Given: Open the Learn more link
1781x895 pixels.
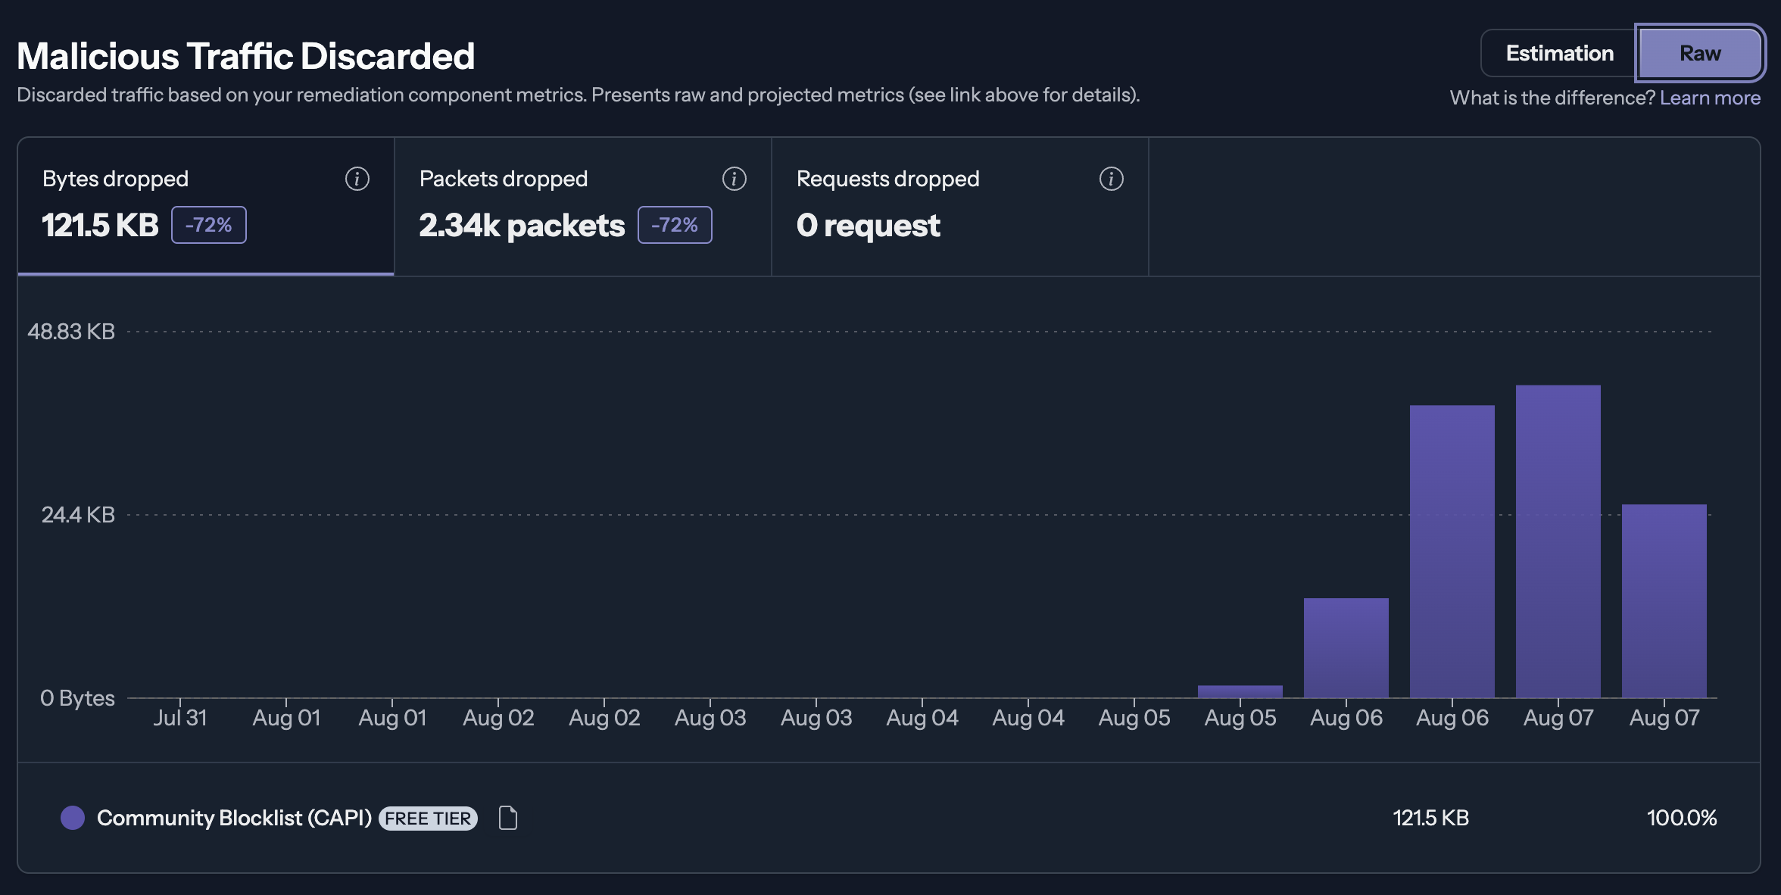Looking at the screenshot, I should click(x=1710, y=98).
